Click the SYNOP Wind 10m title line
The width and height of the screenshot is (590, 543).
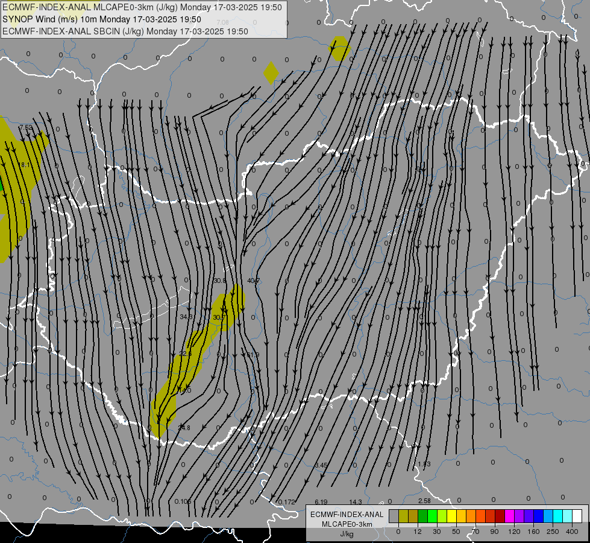[x=102, y=19]
